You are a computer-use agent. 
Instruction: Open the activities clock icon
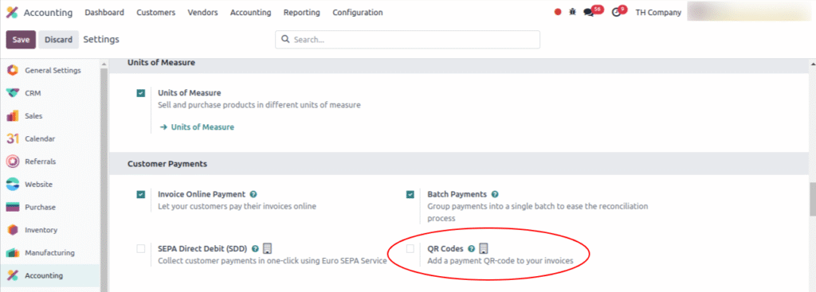tap(616, 13)
